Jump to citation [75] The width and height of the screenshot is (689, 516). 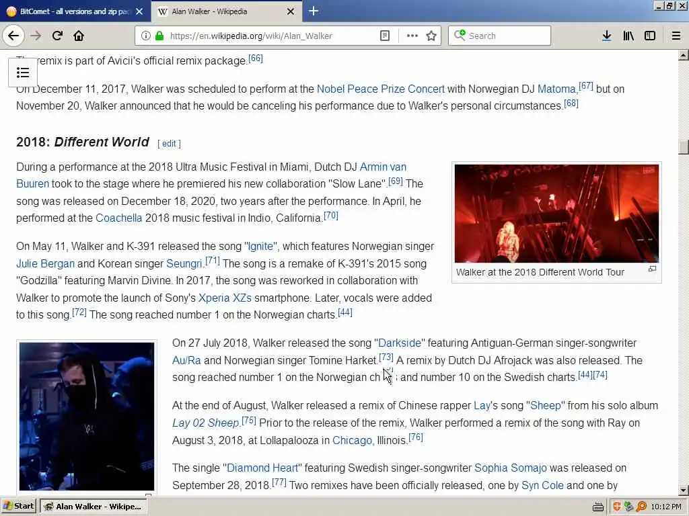click(x=249, y=421)
